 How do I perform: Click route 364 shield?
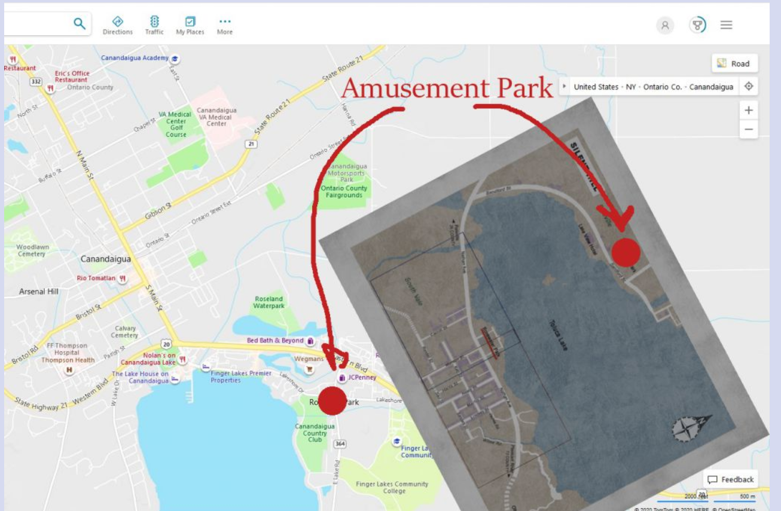(x=340, y=443)
